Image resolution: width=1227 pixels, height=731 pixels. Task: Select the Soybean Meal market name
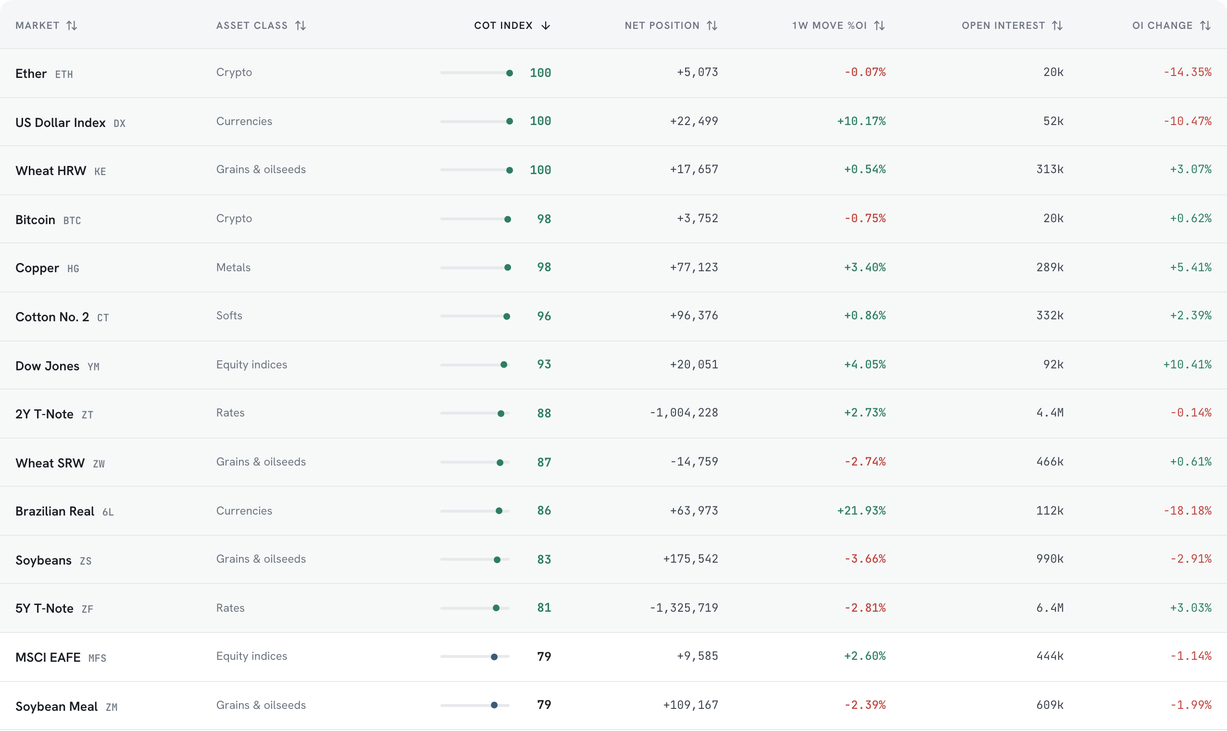point(57,707)
